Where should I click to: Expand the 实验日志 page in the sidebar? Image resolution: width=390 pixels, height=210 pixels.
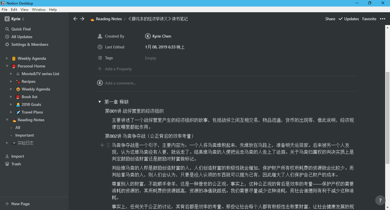pos(7,143)
